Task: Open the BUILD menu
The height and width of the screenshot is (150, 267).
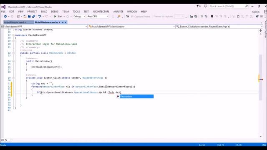Action: [44, 12]
